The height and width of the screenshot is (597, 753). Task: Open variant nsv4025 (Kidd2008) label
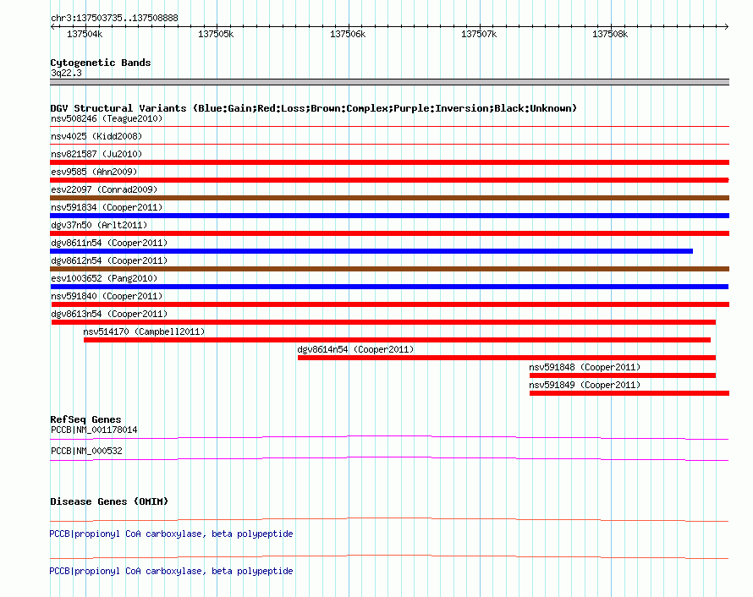96,136
